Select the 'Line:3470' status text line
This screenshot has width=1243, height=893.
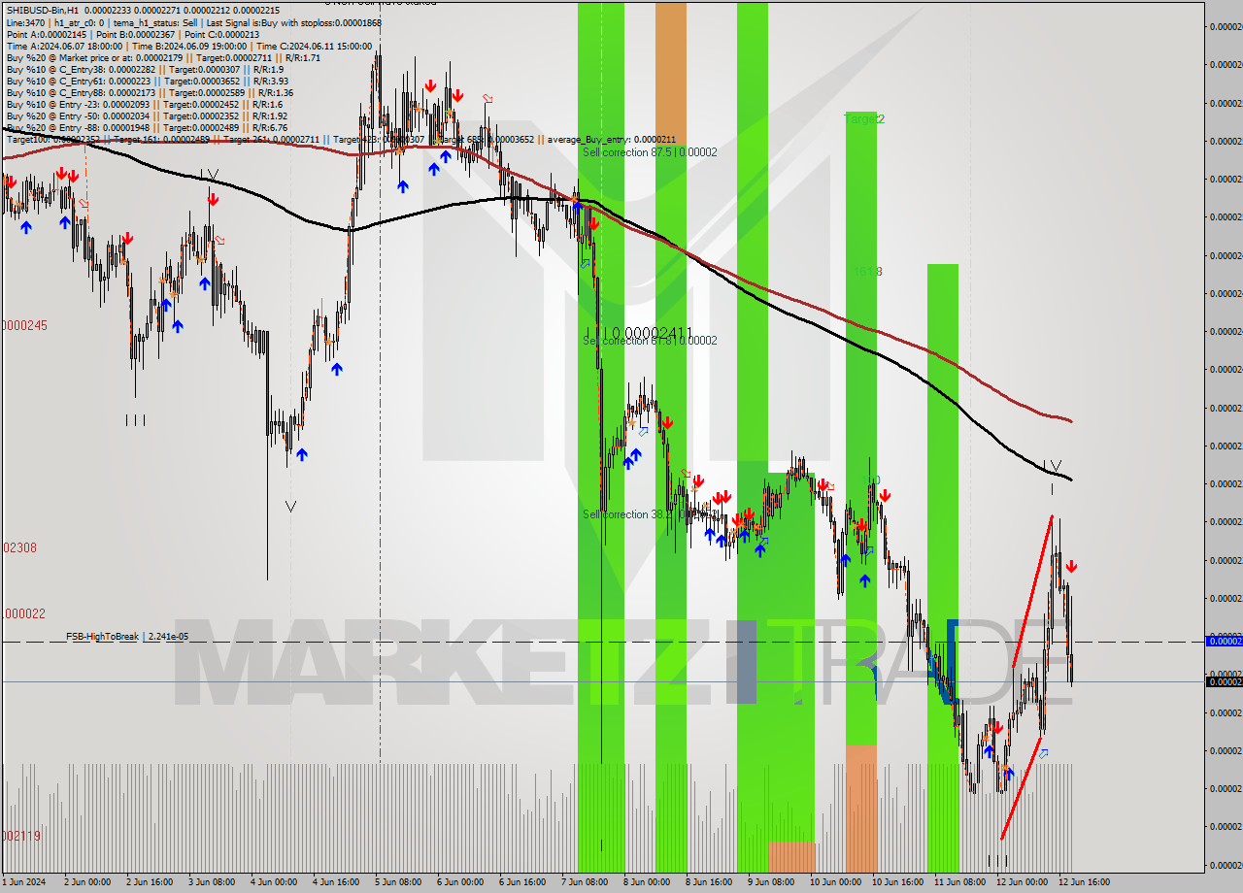[193, 21]
